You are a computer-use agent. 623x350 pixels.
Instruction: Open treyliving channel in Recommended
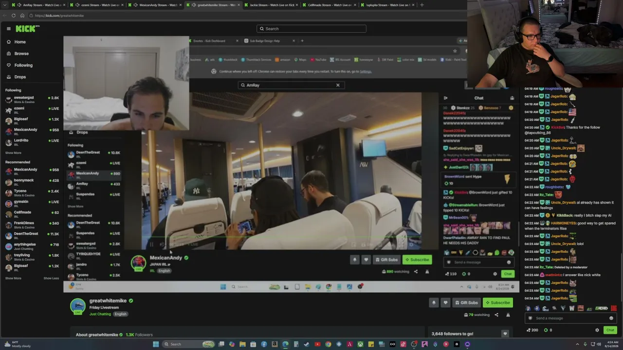32,257
